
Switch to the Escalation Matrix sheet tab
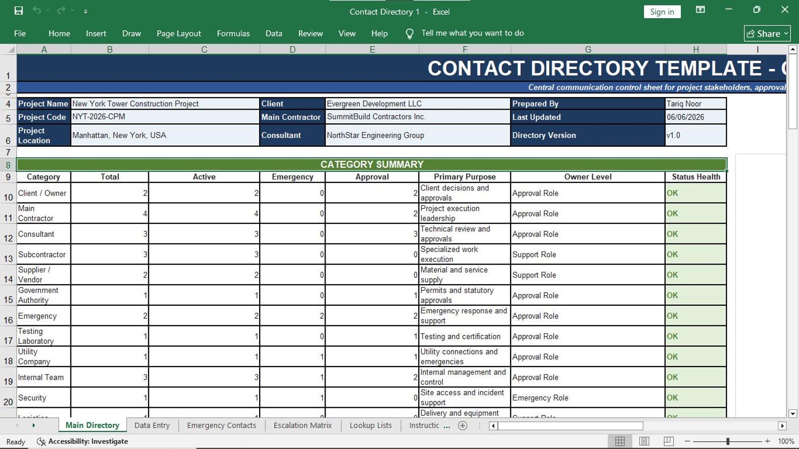pyautogui.click(x=302, y=425)
